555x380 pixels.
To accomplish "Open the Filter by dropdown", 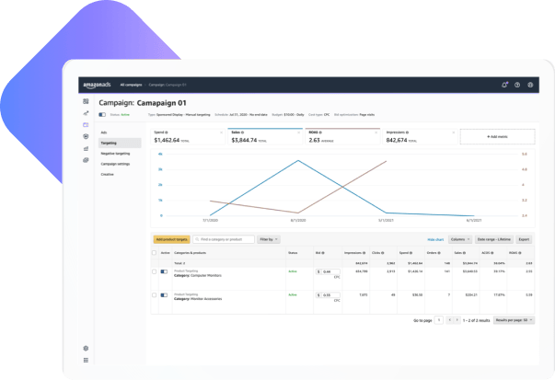I will 269,239.
